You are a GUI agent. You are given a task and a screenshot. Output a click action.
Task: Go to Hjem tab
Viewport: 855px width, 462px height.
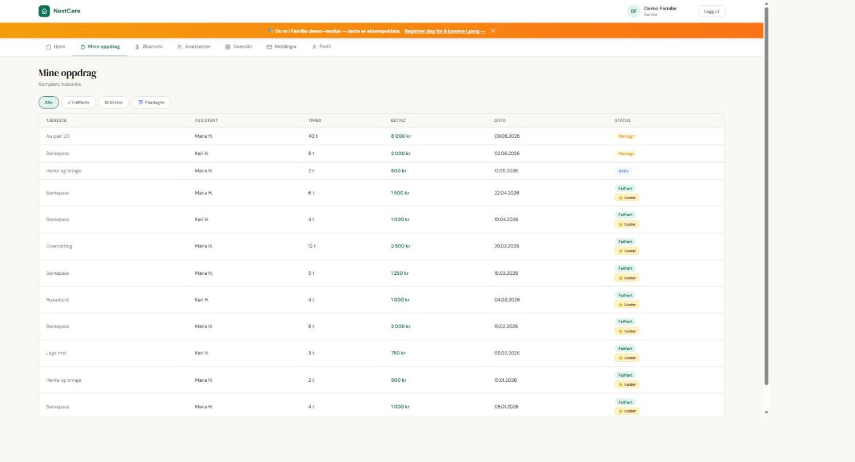point(56,47)
